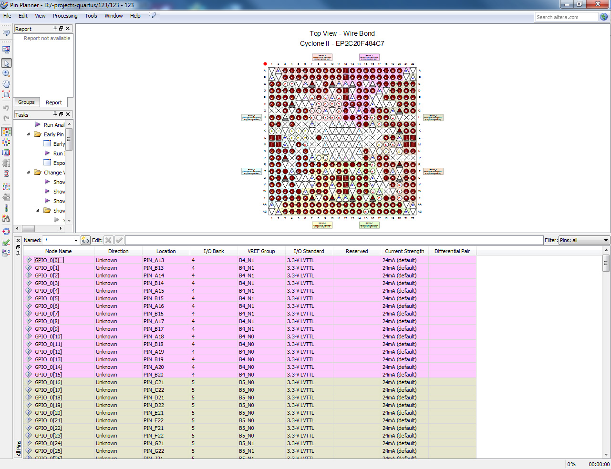Sort by I/O Bank column header

click(214, 251)
